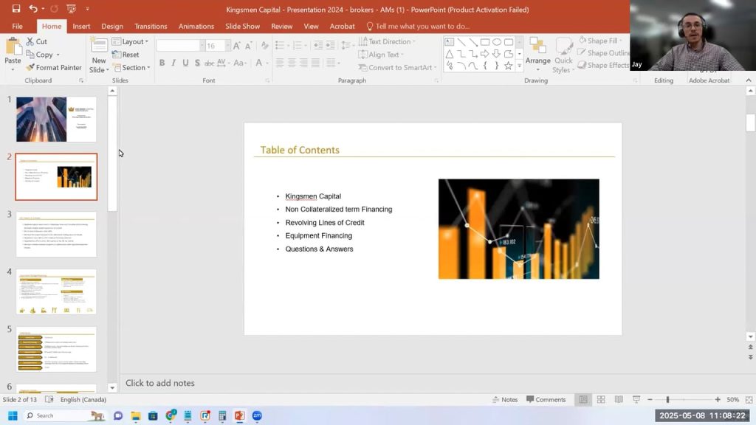This screenshot has width=756, height=425.
Task: Open the Layout dropdown
Action: (x=130, y=41)
